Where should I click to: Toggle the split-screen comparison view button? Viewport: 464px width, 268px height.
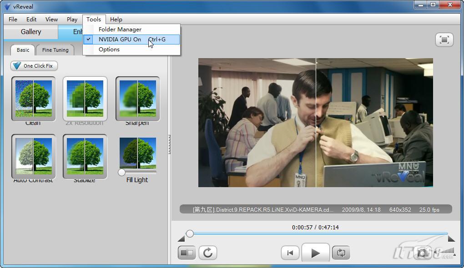pyautogui.click(x=187, y=253)
